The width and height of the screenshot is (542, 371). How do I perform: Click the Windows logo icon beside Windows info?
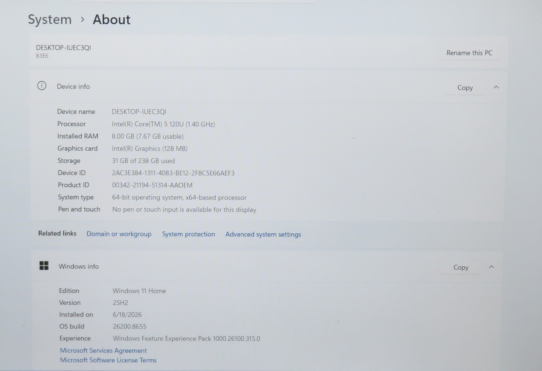click(44, 266)
